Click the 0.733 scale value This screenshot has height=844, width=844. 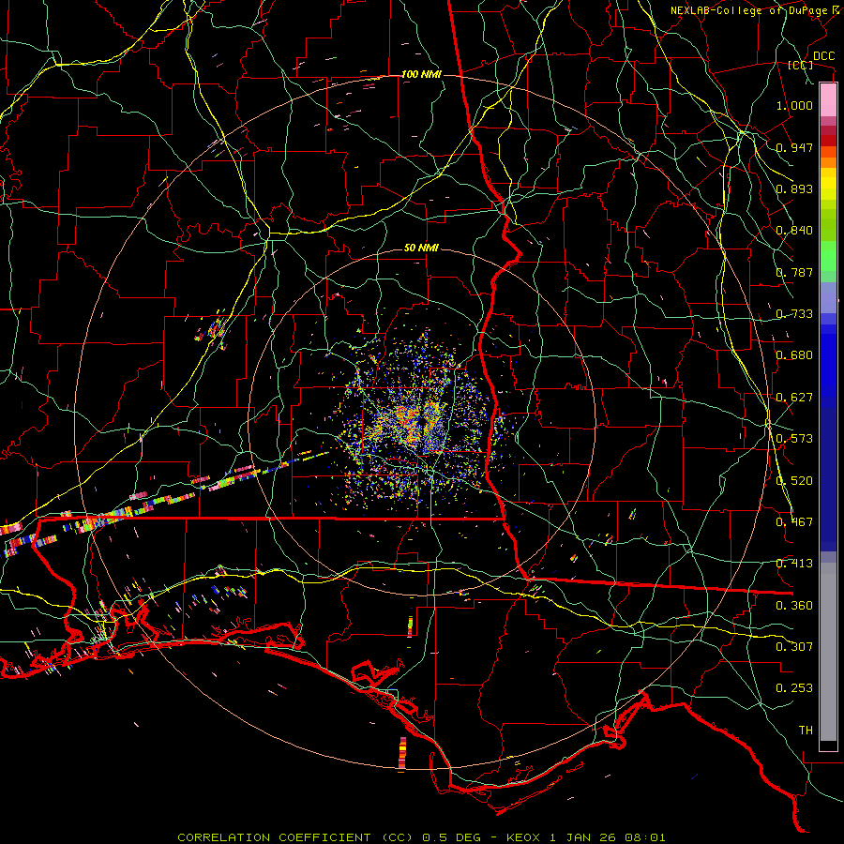click(x=794, y=314)
